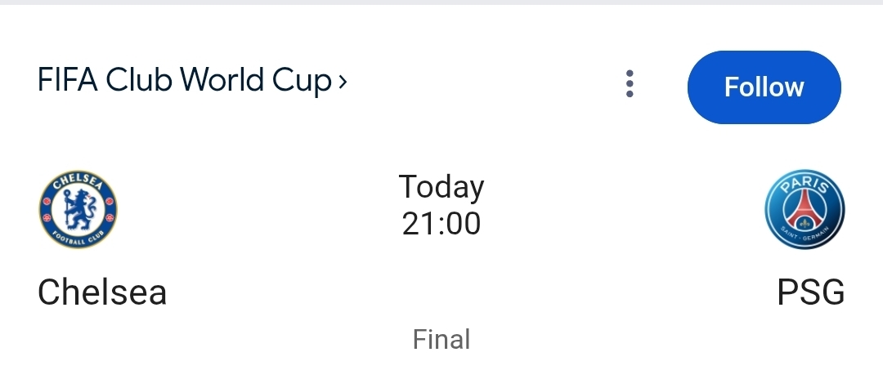
Task: Tap the "SAINT-GERMAIN" text on PSG's crest
Action: click(x=805, y=237)
